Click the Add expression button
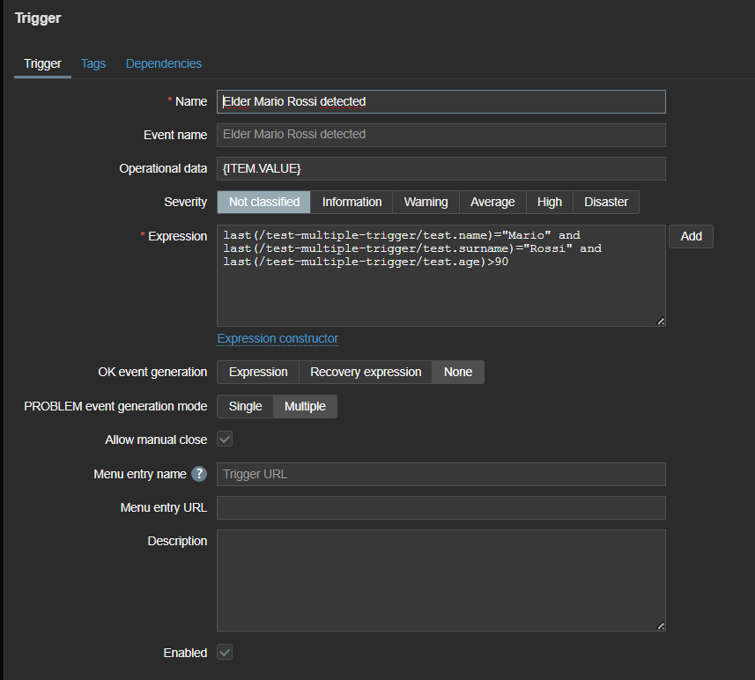The height and width of the screenshot is (680, 755). click(691, 236)
